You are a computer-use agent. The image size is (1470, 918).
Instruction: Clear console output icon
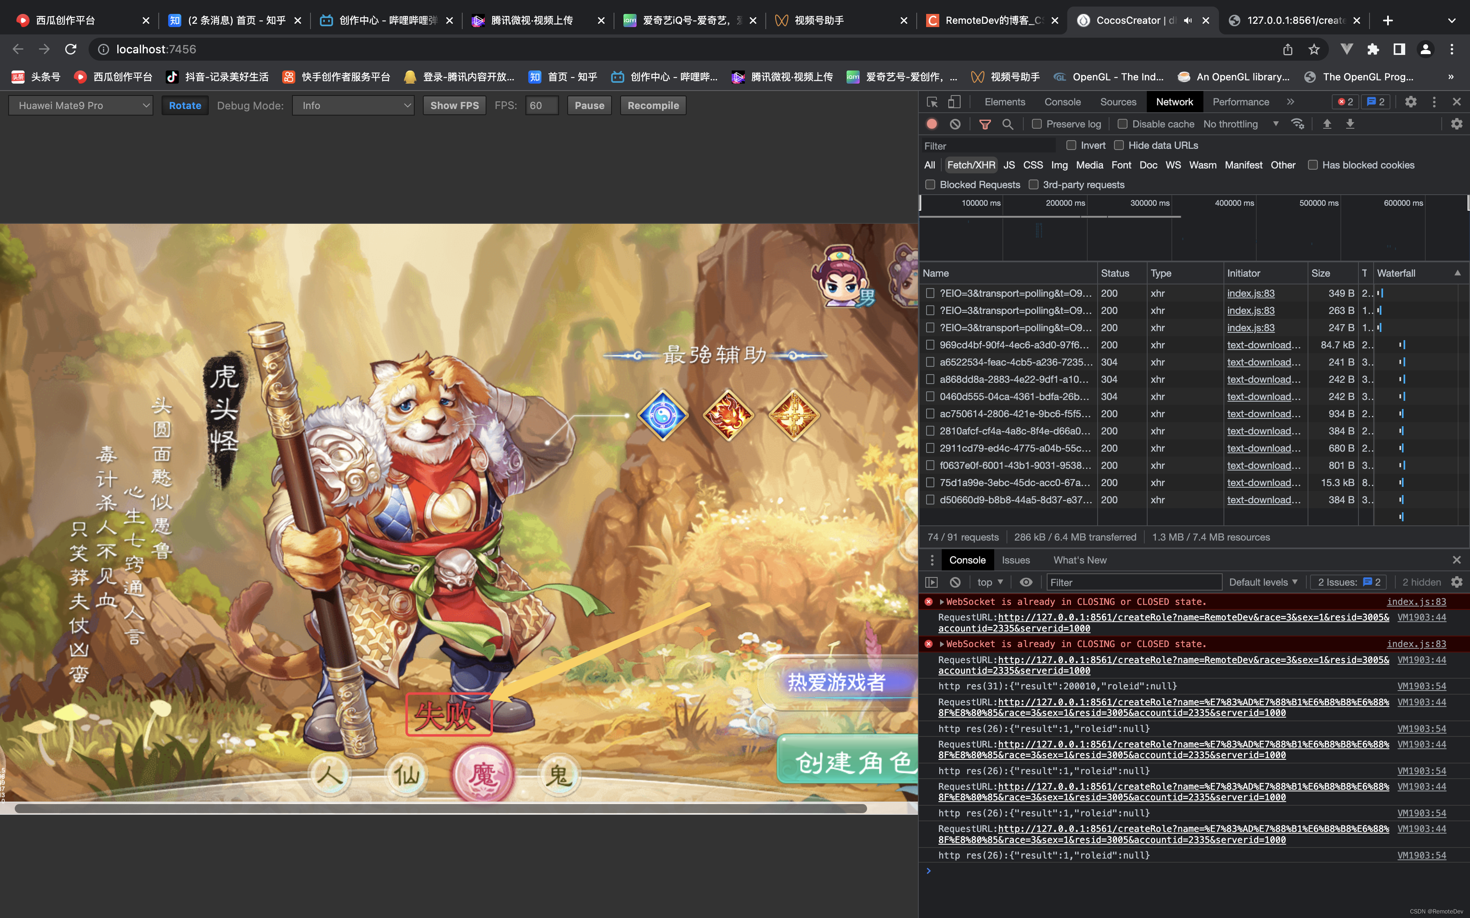pyautogui.click(x=955, y=582)
